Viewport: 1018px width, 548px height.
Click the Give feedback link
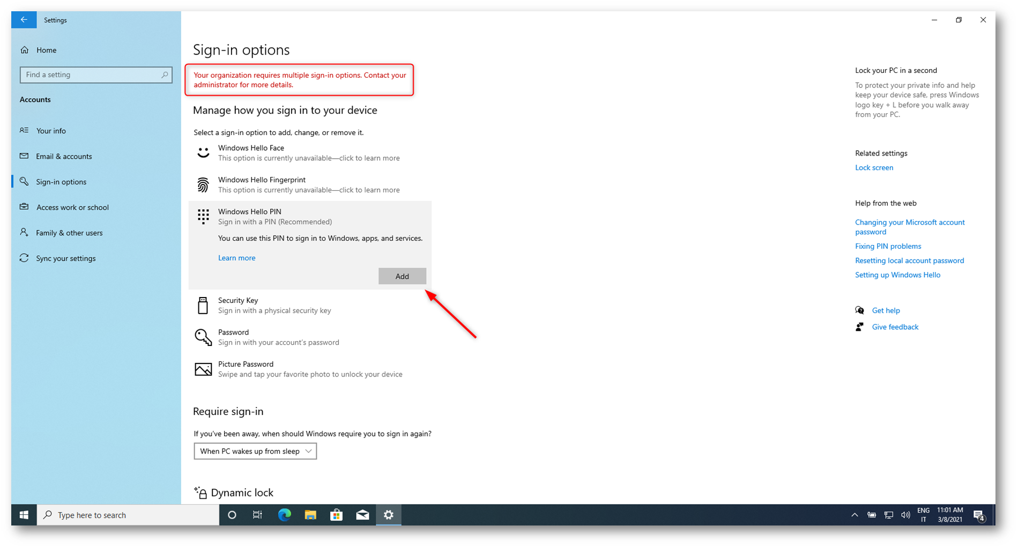point(895,327)
